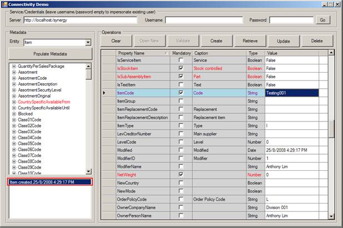Toggle Mandatory checkbox for IsTextItem
This screenshot has height=228, width=343.
(181, 84)
